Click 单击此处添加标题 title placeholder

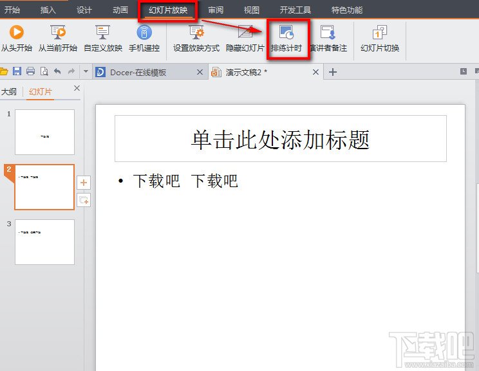tap(281, 139)
